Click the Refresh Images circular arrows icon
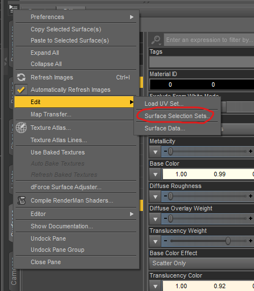The image size is (254, 291). pyautogui.click(x=21, y=77)
